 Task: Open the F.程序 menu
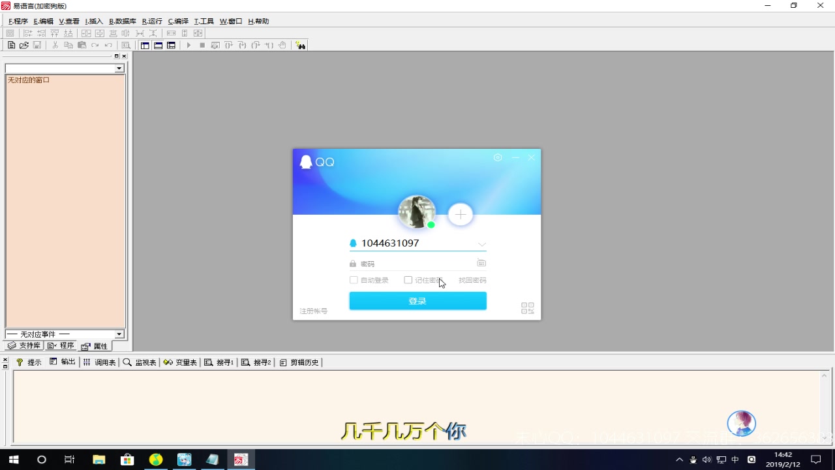[18, 21]
